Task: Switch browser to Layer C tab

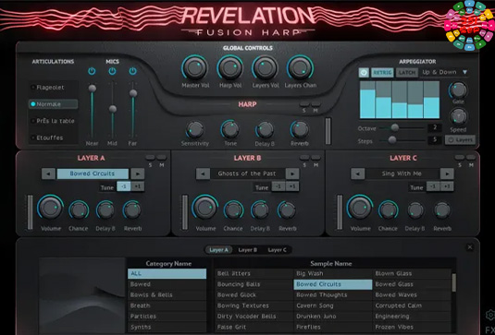Action: [x=277, y=250]
